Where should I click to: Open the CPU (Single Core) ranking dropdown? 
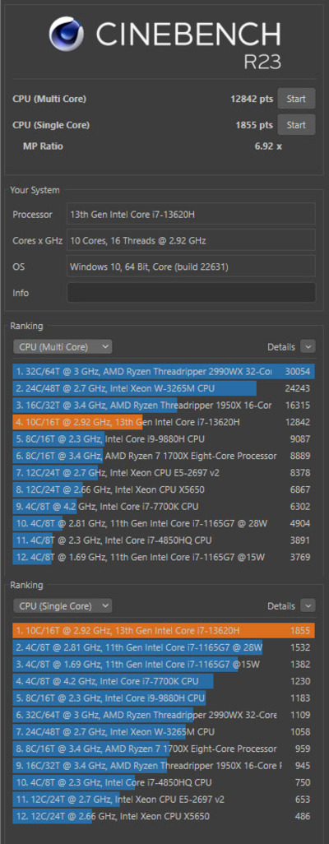click(x=62, y=606)
